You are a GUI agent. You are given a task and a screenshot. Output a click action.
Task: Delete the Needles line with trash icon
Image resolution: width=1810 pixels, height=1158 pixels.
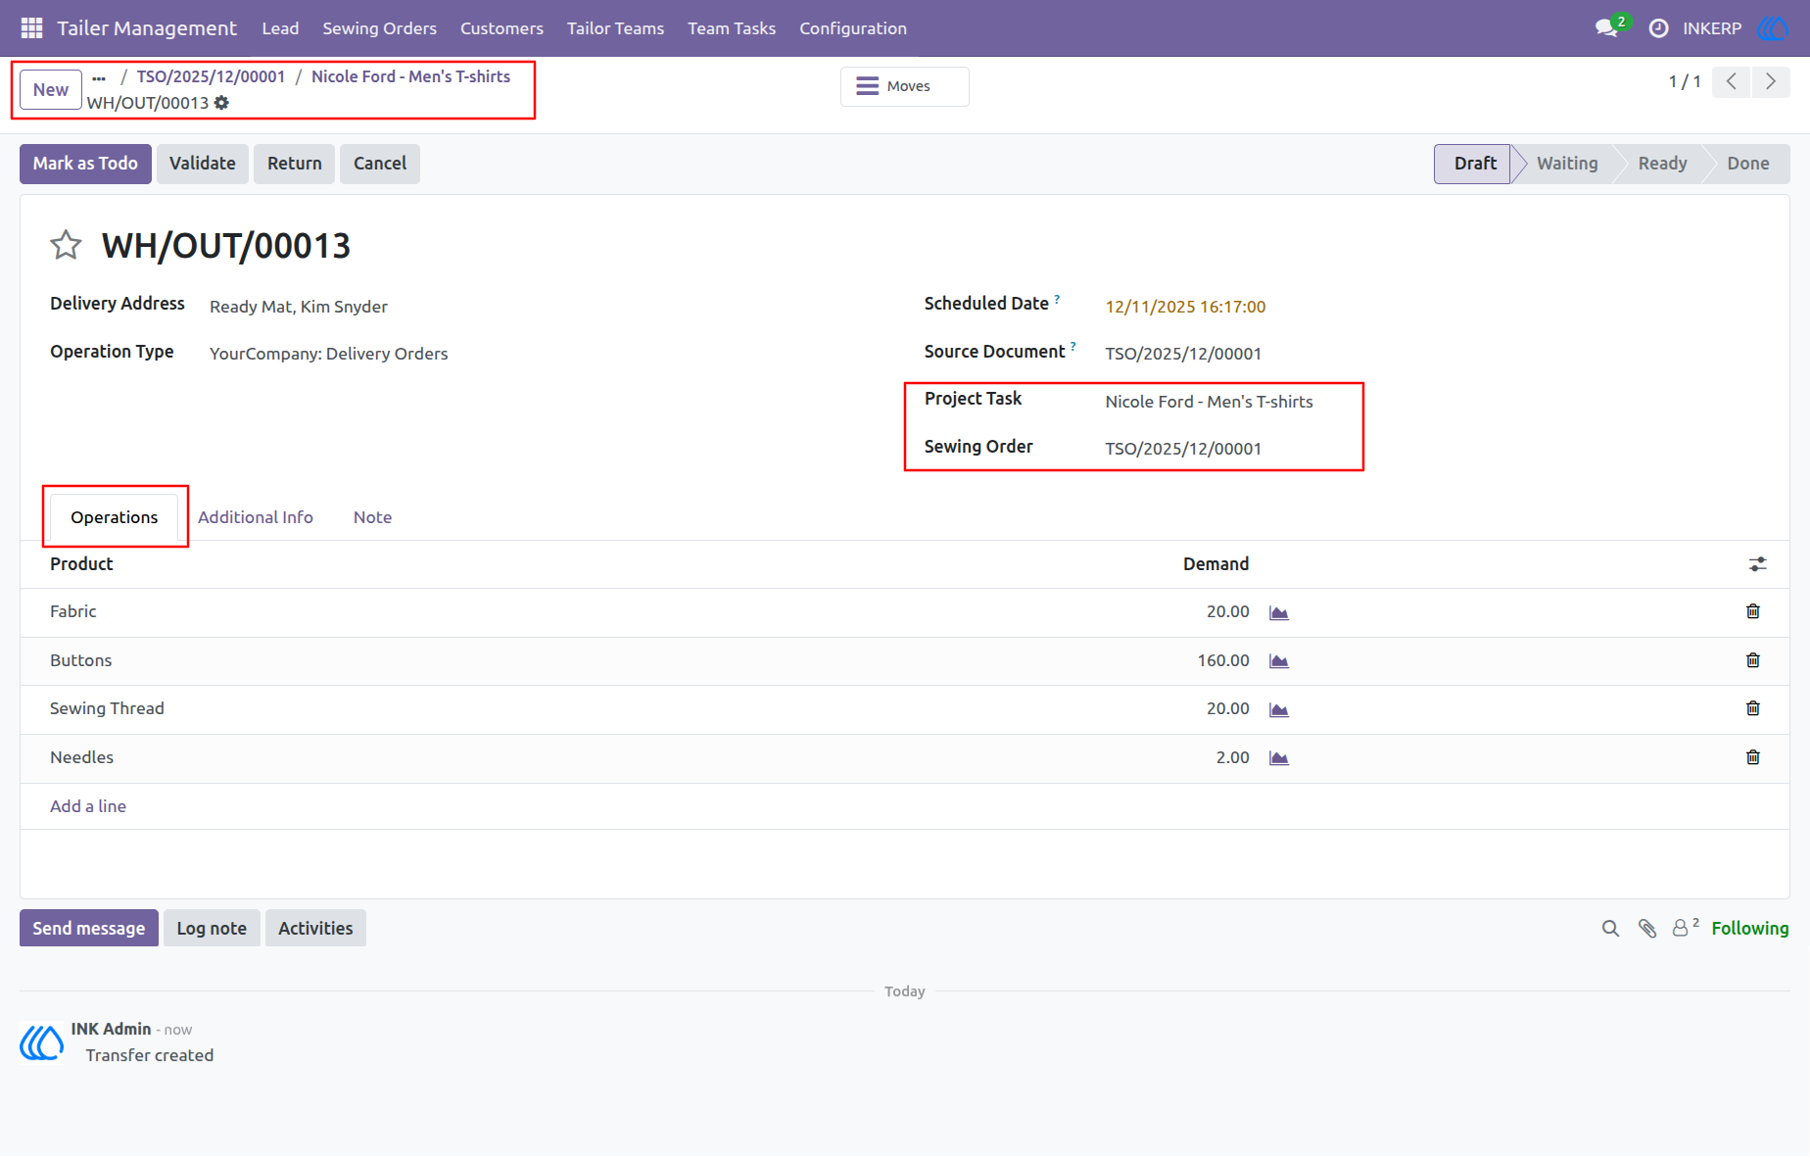(1753, 757)
